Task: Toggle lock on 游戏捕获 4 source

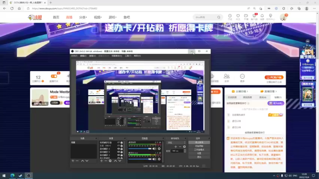Action: coord(122,149)
